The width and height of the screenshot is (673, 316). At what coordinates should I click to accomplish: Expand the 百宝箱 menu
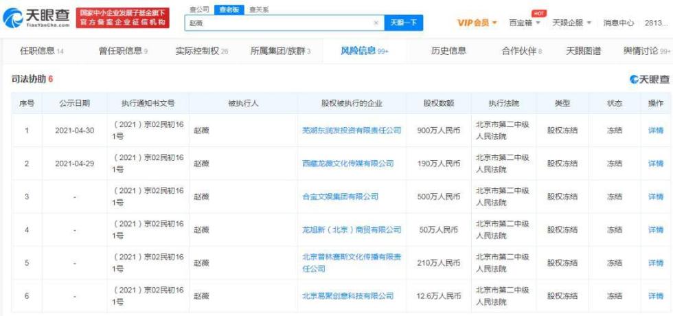(524, 23)
